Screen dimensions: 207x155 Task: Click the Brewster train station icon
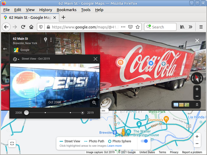coord(115,132)
